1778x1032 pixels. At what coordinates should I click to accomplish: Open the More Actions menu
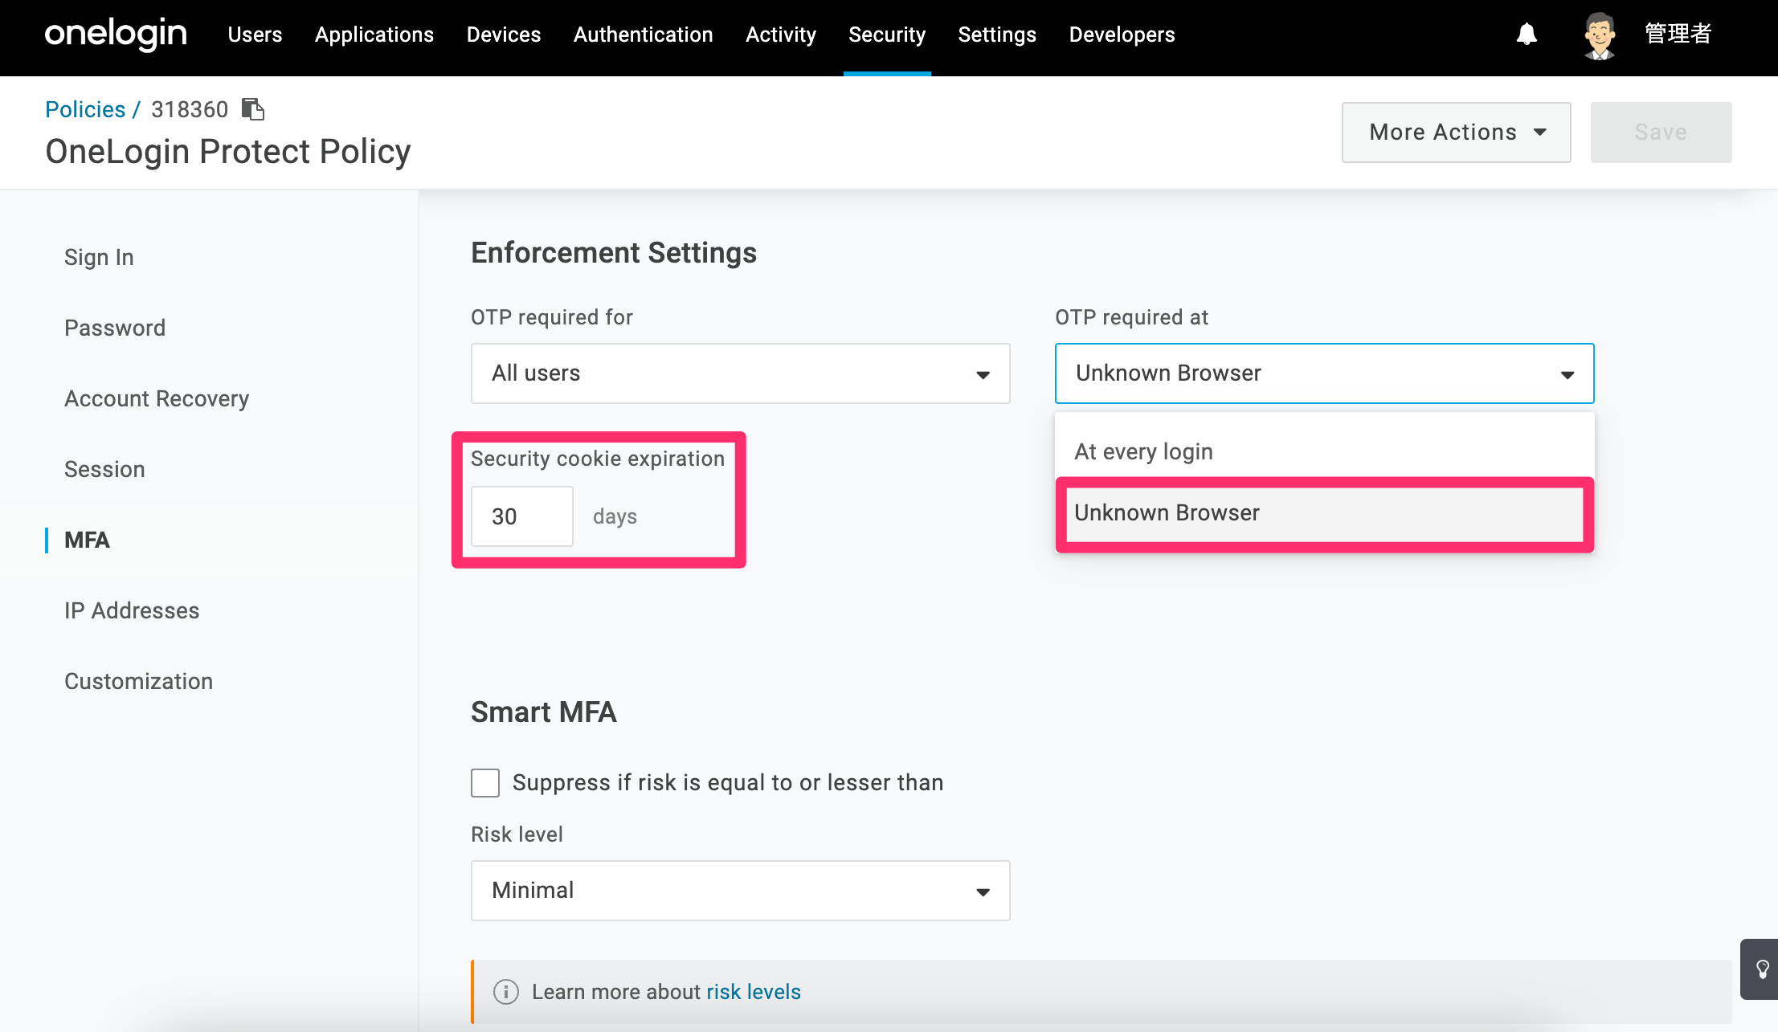click(x=1456, y=133)
